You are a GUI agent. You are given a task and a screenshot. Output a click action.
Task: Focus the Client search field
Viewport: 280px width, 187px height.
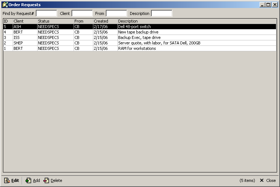[x=82, y=13]
